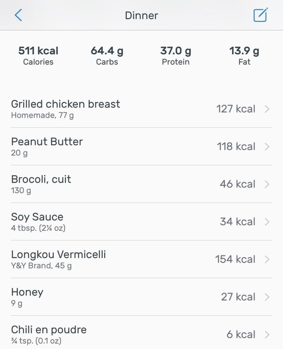Image resolution: width=283 pixels, height=349 pixels.
Task: Tap the 511 kcal Calories summary
Action: pos(38,56)
